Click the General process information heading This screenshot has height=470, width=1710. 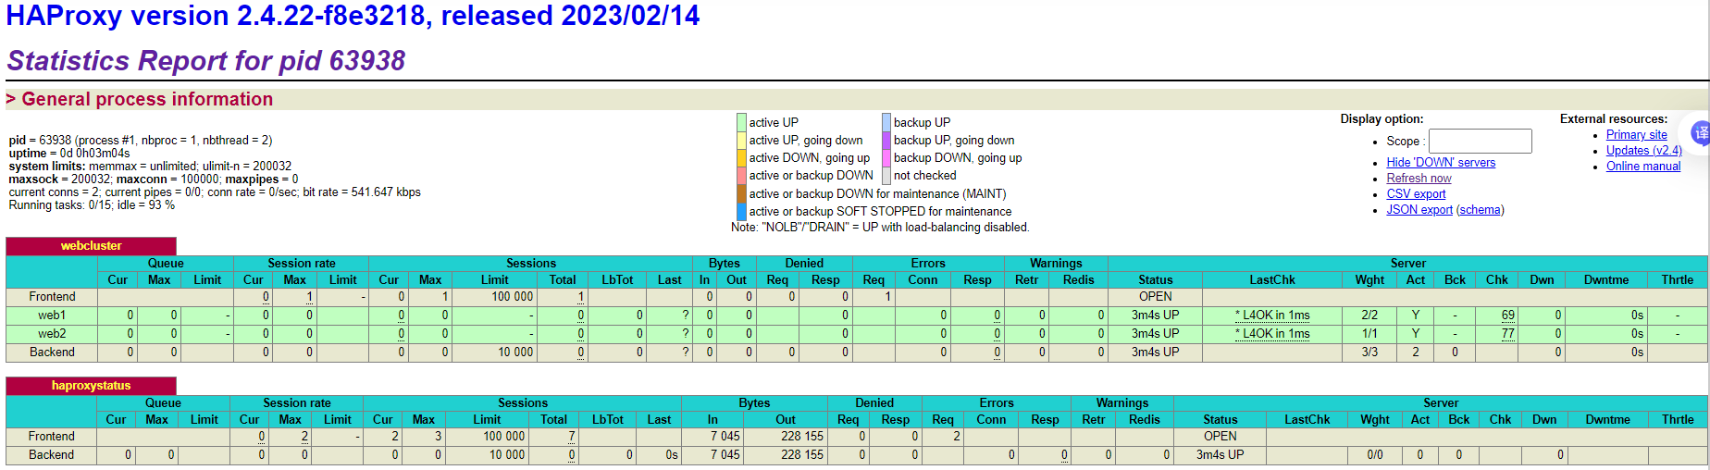(147, 99)
